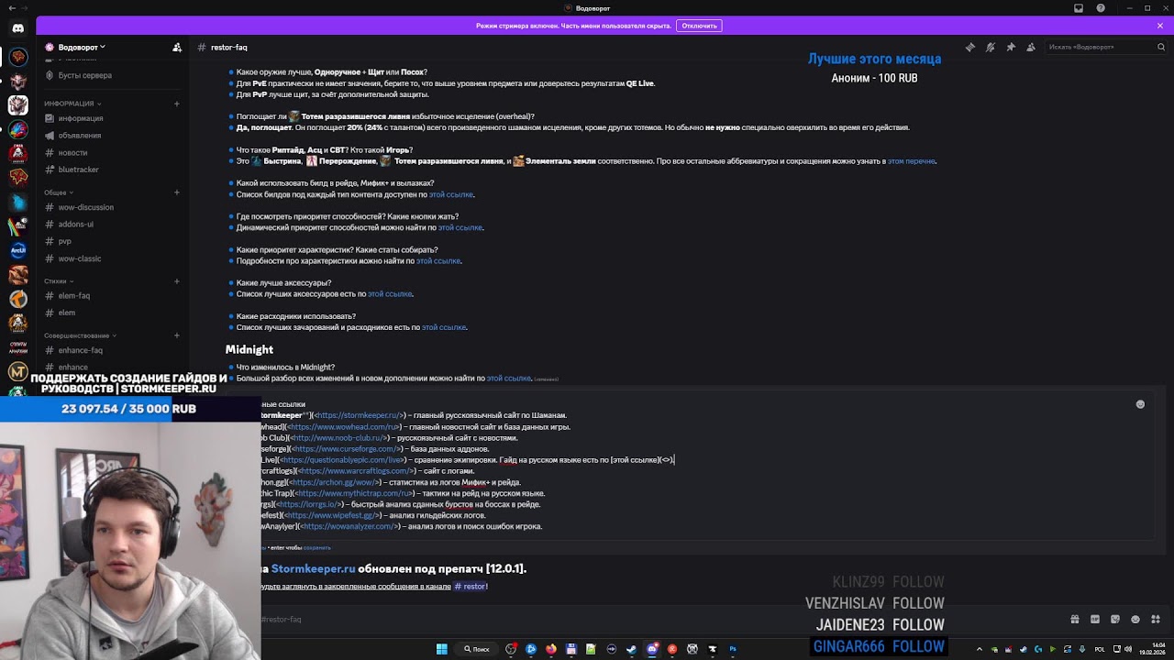
Task: Show hidden tray icons chevron
Action: click(979, 649)
